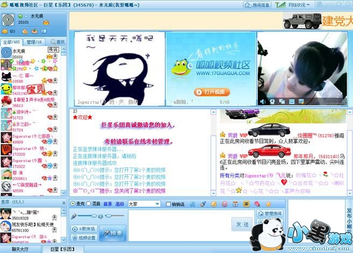Screen dimensions: 353x253
Task: Open the smiley emoticon picker in chat toolbar
Action: (x=213, y=204)
